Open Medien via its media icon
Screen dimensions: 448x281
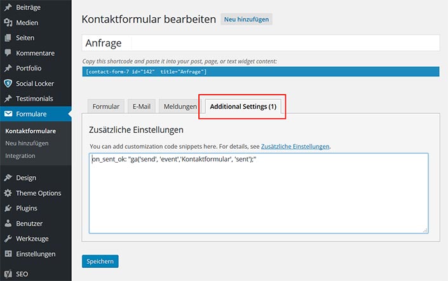[8, 23]
